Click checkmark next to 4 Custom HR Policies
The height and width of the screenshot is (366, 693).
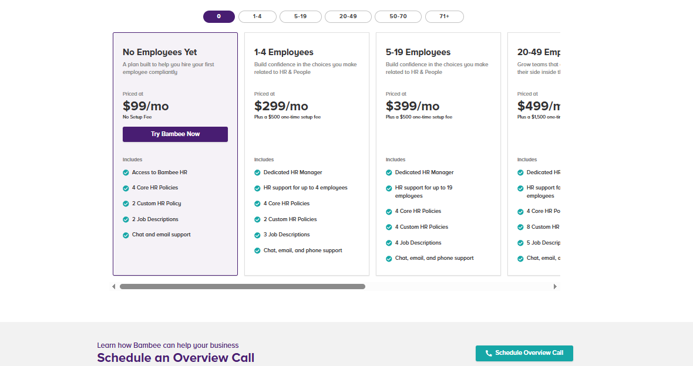(x=389, y=228)
